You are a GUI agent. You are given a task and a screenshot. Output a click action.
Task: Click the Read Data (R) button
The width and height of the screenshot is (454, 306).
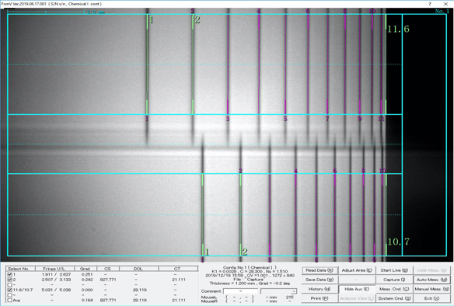320,270
